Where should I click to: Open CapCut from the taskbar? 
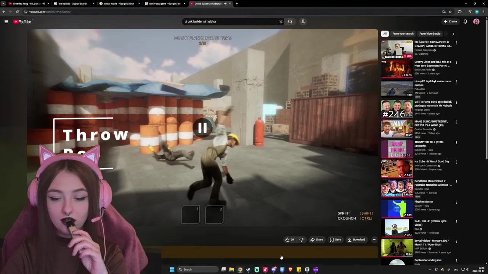click(307, 269)
